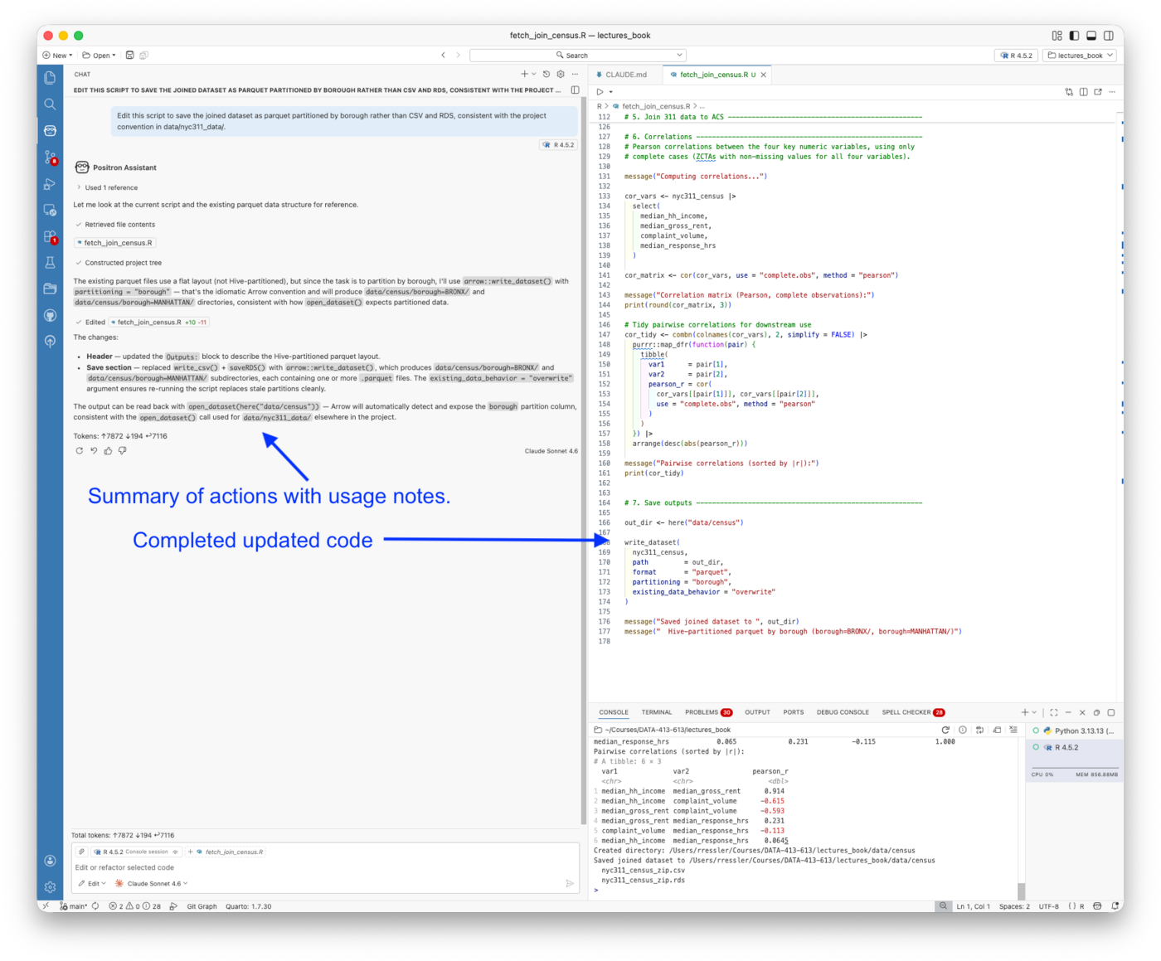Toggle the bottom panel visibility
The image size is (1161, 961).
[x=1090, y=35]
